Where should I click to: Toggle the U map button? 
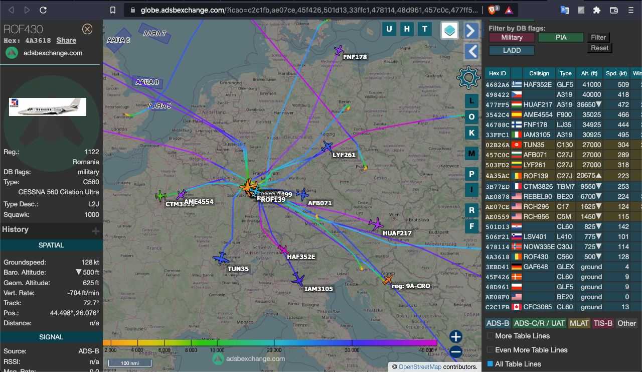(389, 29)
